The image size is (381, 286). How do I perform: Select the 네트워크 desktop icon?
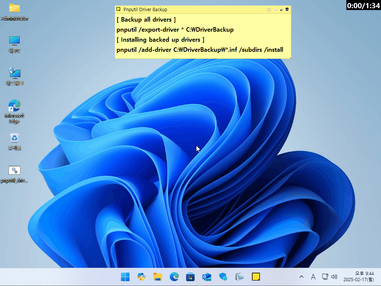(15, 76)
